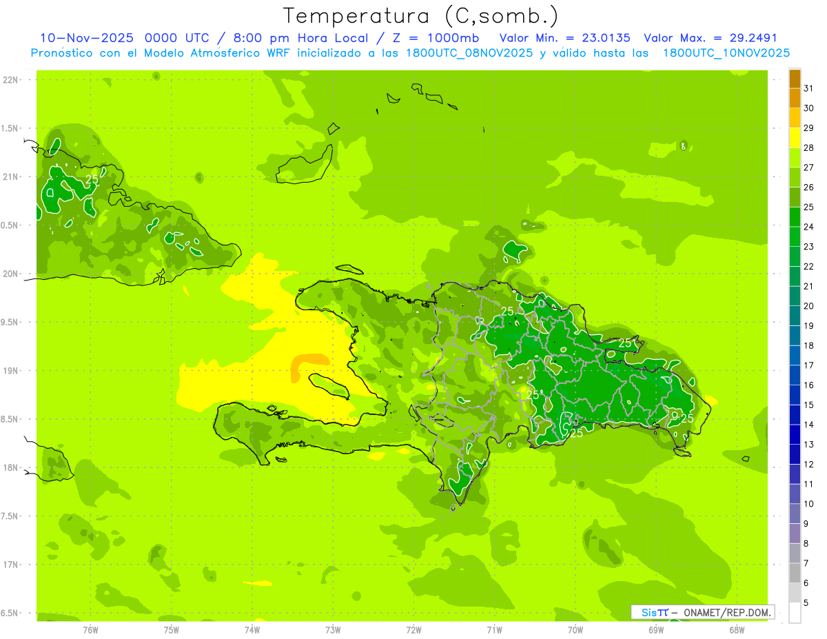Click the legend value '26'

tap(809, 187)
